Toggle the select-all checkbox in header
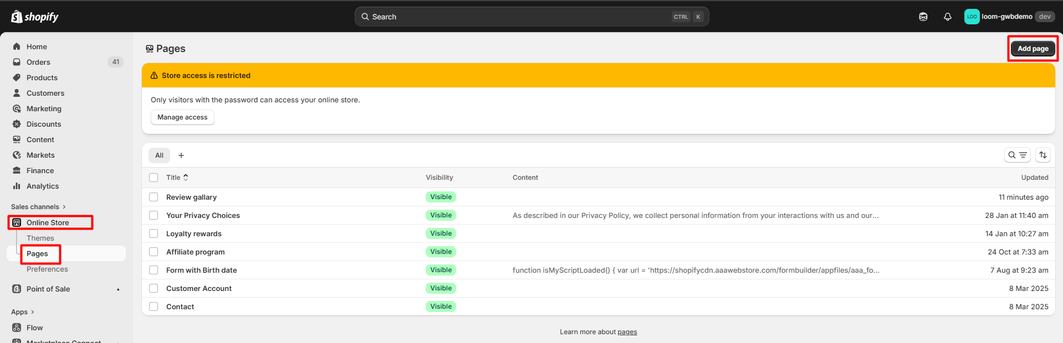This screenshot has height=343, width=1063. coord(154,178)
